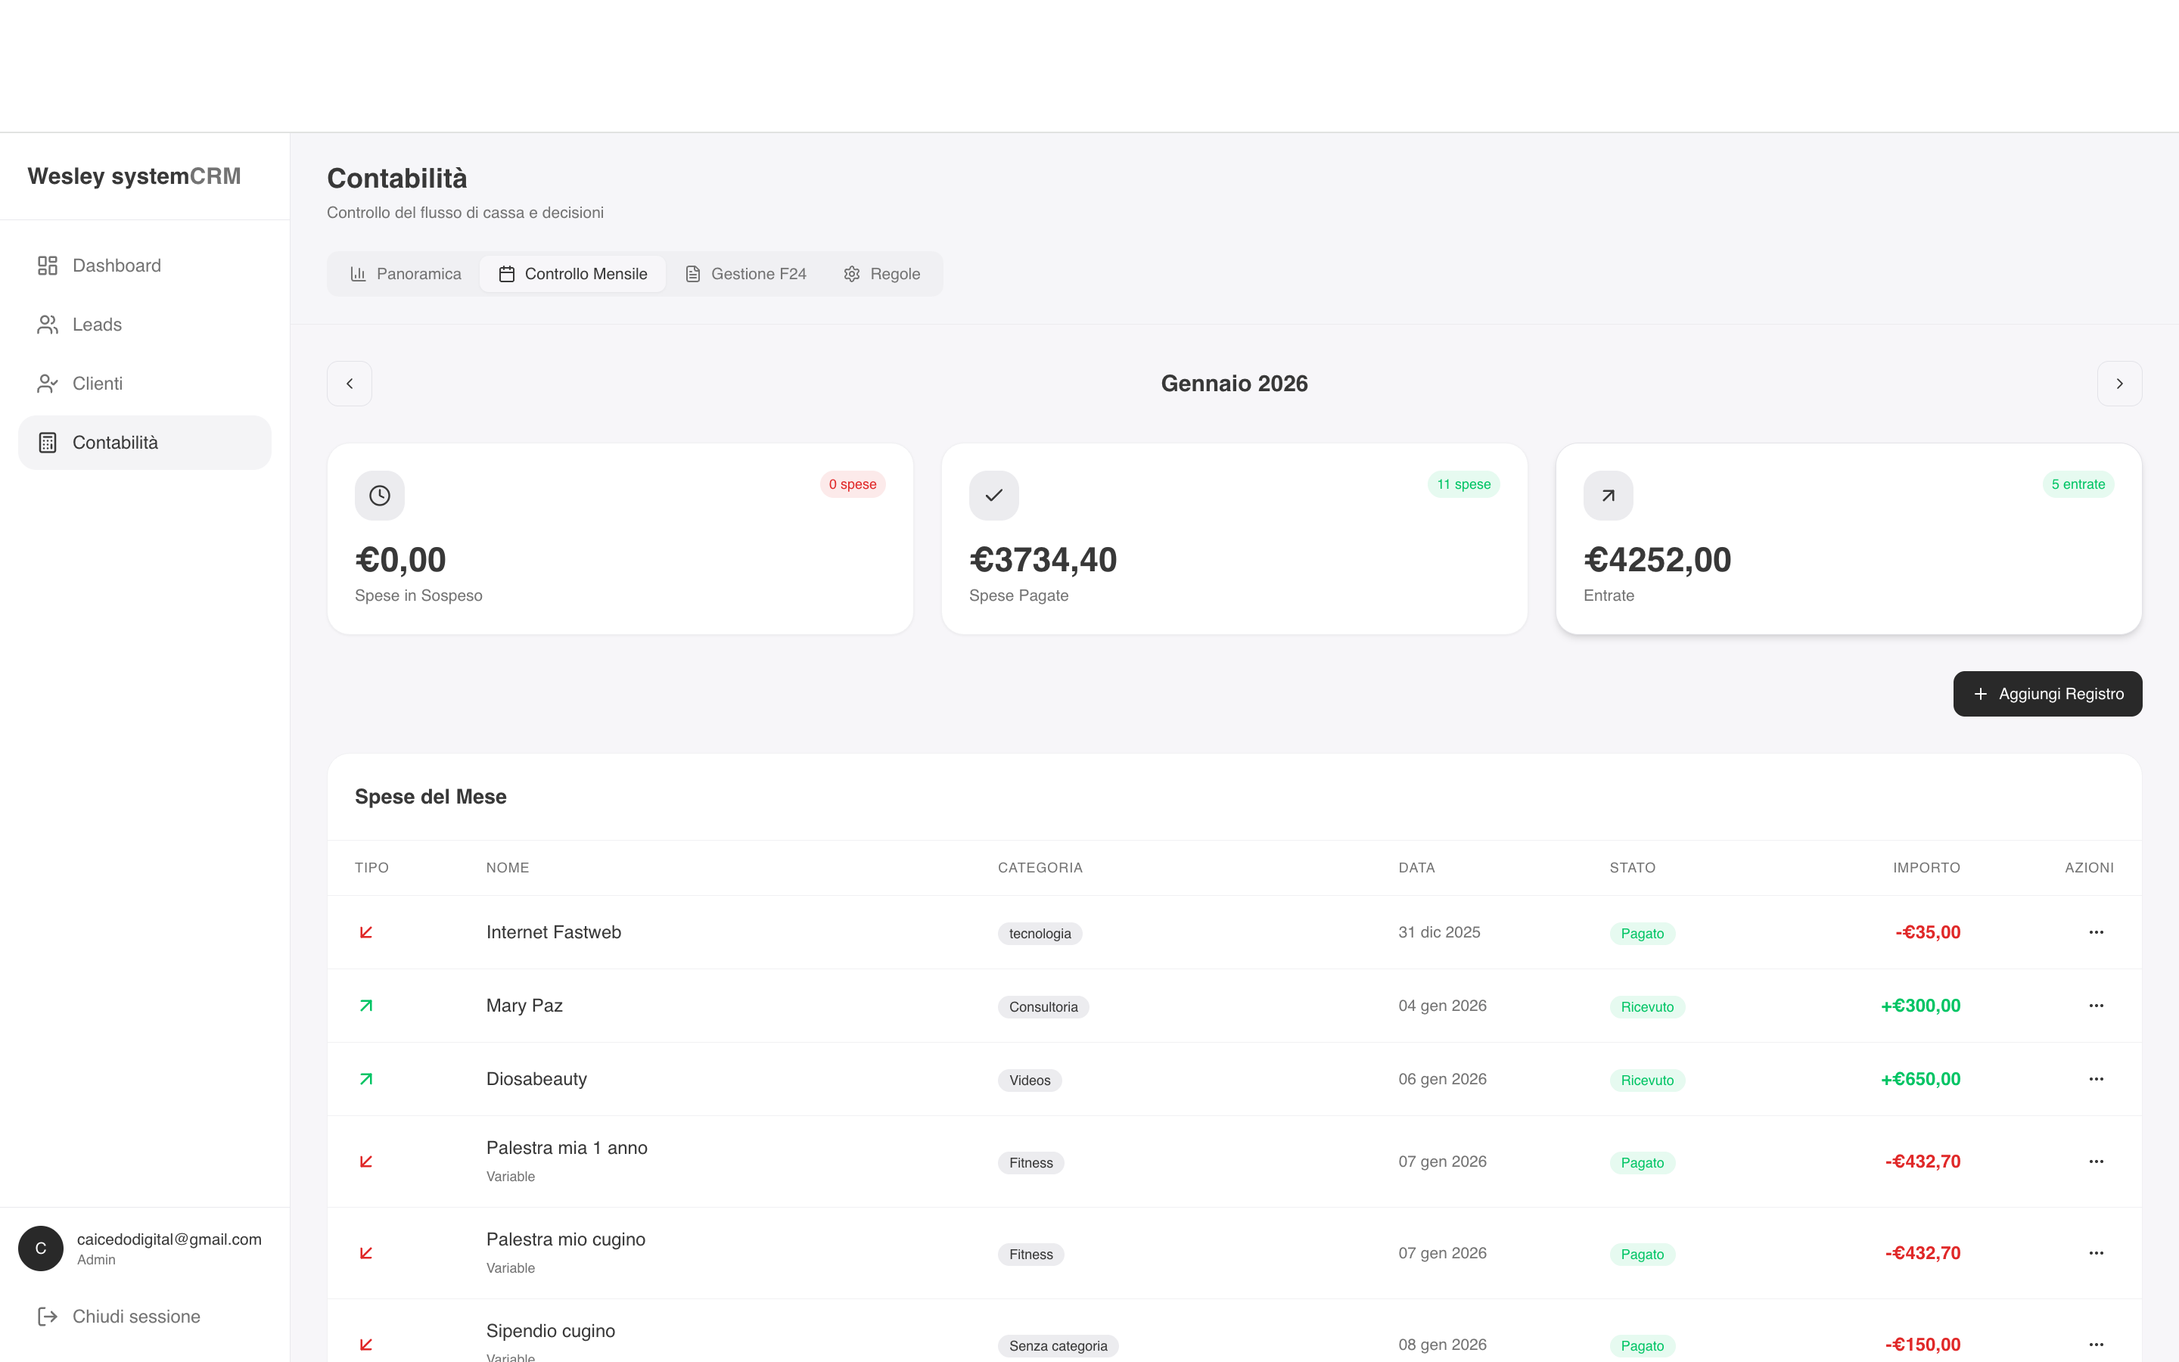Image resolution: width=2179 pixels, height=1362 pixels.
Task: Open Dashboard from the sidebar
Action: [x=144, y=266]
